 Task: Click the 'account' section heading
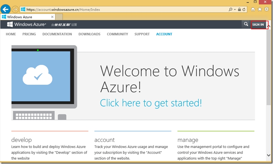tap(104, 140)
